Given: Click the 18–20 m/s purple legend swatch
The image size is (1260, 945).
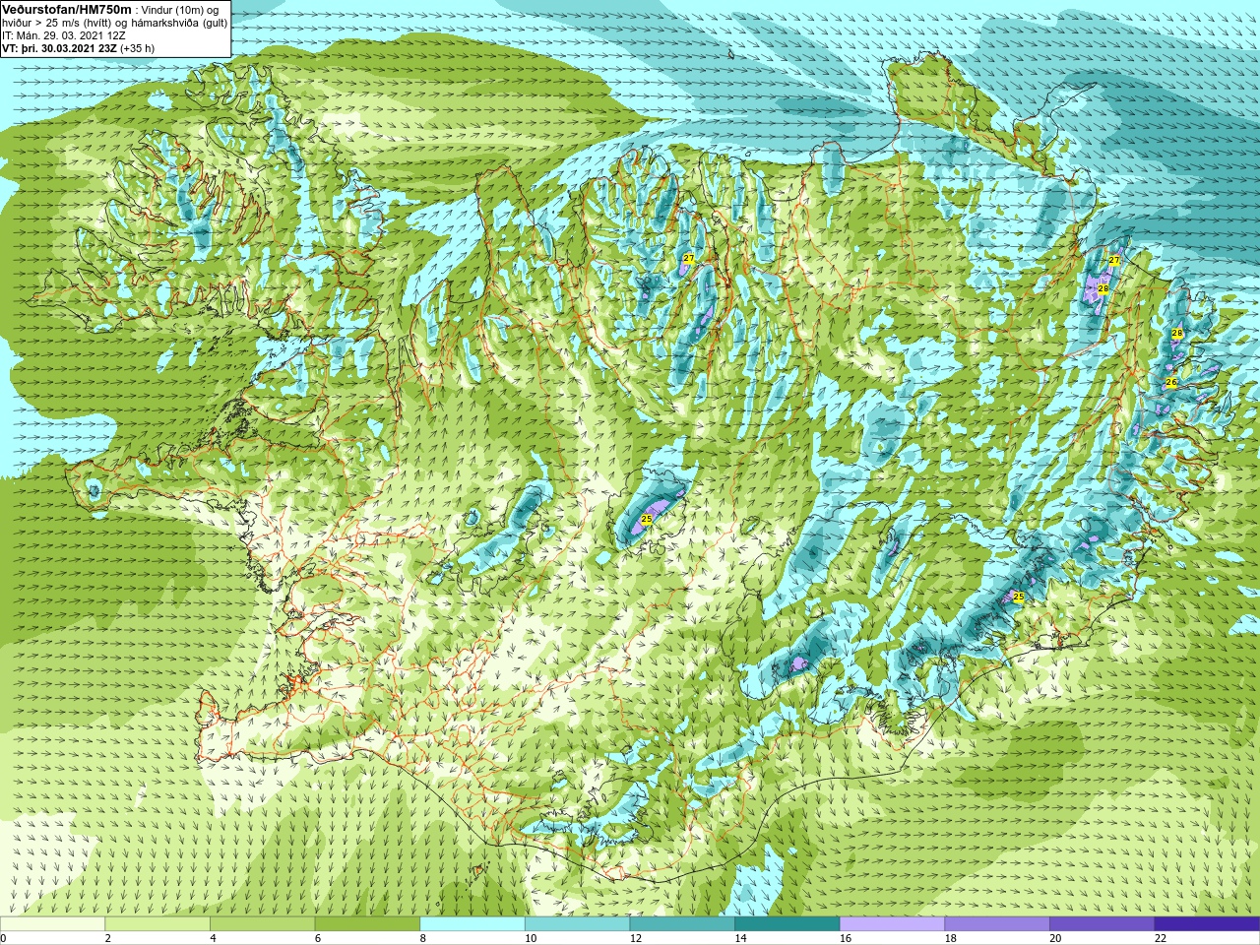Looking at the screenshot, I should coord(997,924).
